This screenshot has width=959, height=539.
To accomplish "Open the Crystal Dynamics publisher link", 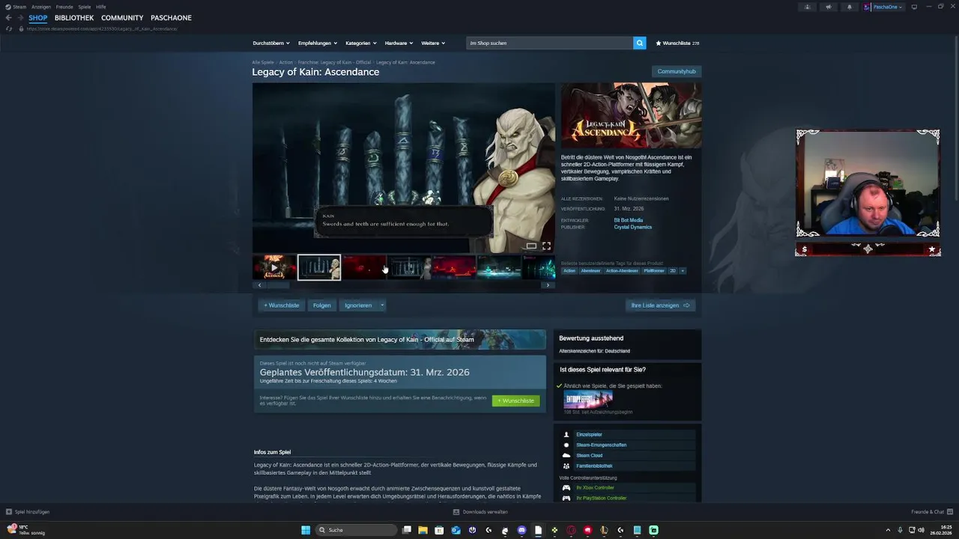I will tap(633, 227).
